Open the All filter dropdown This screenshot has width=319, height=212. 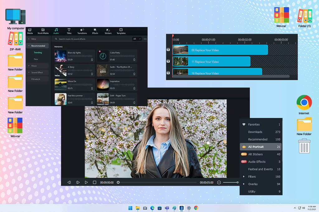click(x=137, y=39)
